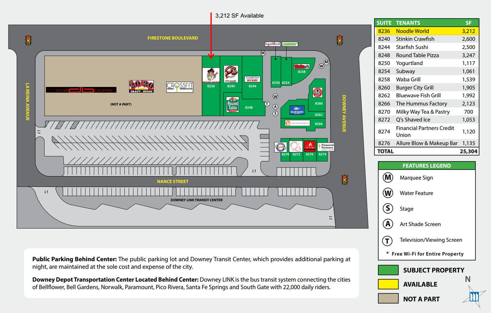
Task: Select the yellow Available swatch
Action: point(388,284)
